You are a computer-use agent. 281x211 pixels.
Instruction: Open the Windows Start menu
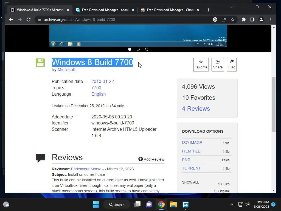point(96,204)
